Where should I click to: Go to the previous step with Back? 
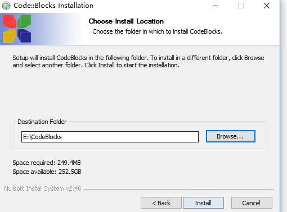coord(161,202)
